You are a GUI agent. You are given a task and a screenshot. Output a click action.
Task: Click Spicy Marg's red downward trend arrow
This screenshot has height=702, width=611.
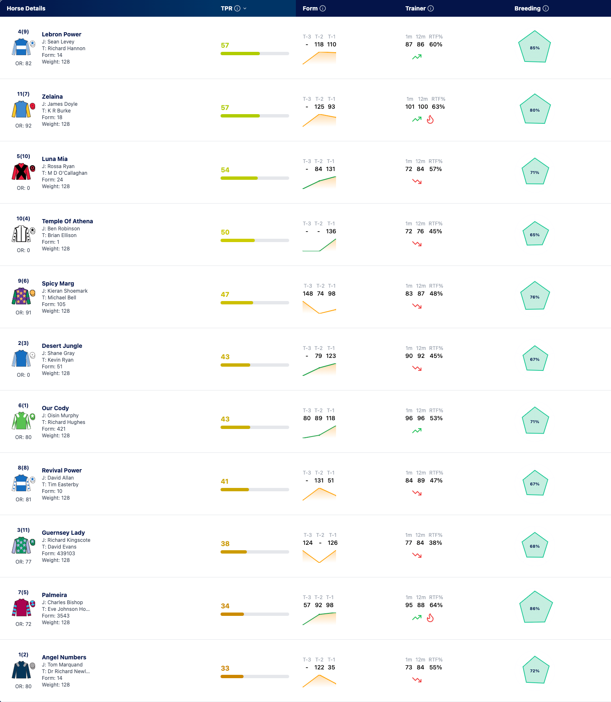pyautogui.click(x=417, y=306)
